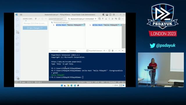Viewport: 186px width, 105px height.
Task: Switch to the PROBLEMS panel tab
Action: pos(55,51)
